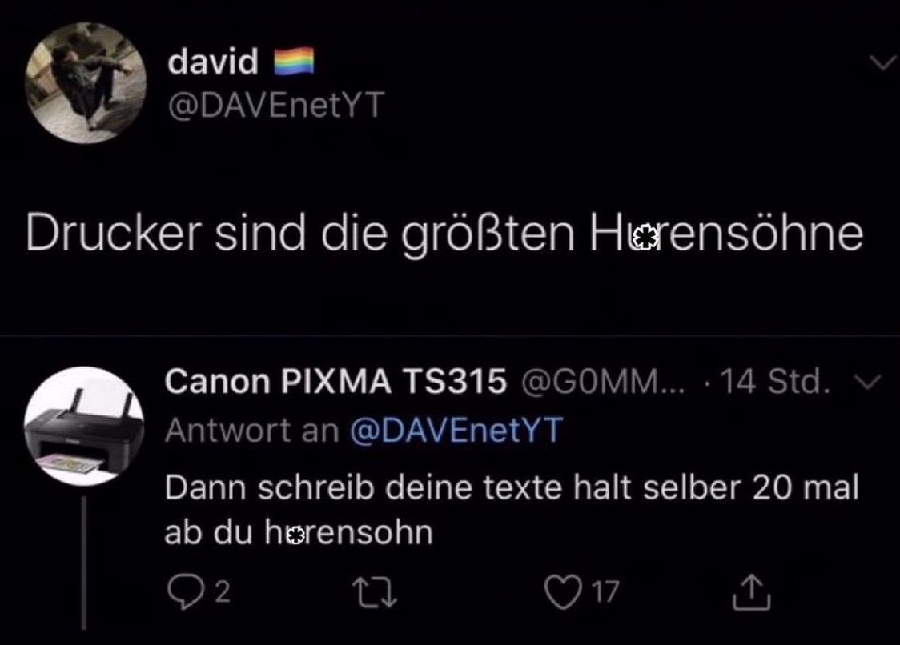Screen dimensions: 900x645
Task: Click the vertical thread line under printer avatar
Action: tap(84, 563)
